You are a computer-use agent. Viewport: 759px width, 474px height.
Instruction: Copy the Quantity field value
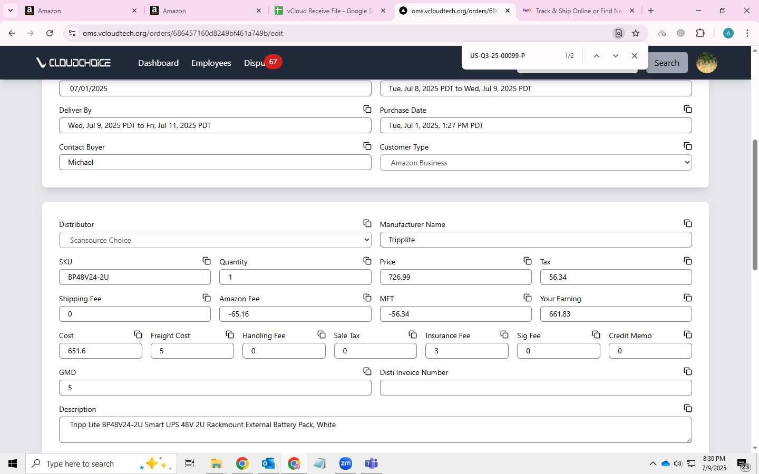click(367, 261)
